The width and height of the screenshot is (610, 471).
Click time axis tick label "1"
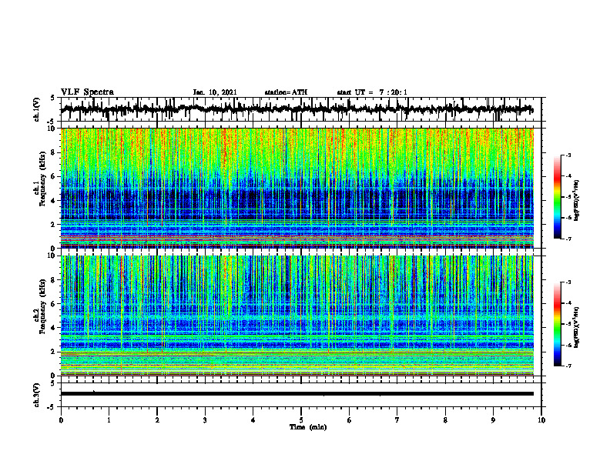tap(109, 420)
